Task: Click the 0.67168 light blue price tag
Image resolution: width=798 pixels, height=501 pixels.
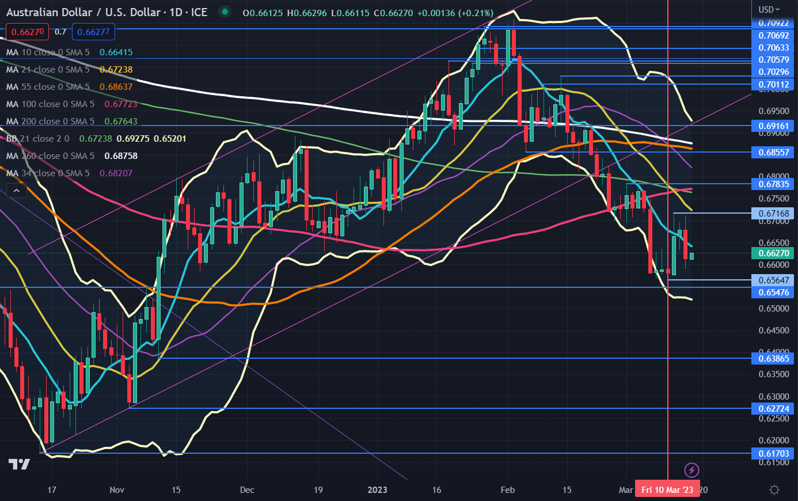Action: [x=773, y=214]
